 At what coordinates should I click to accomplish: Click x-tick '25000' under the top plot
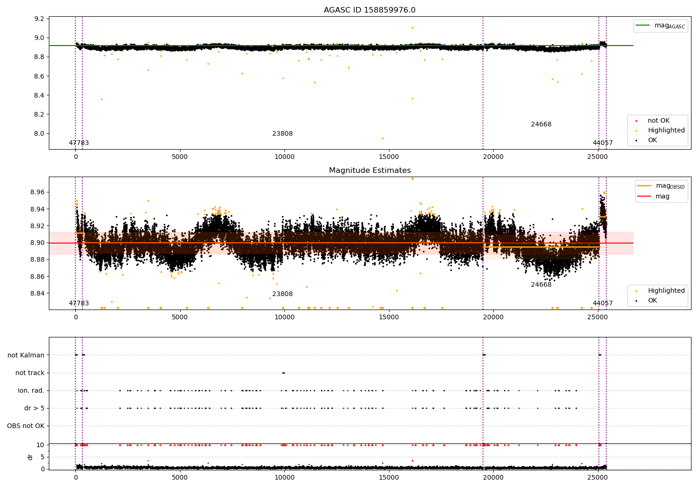[x=598, y=157]
